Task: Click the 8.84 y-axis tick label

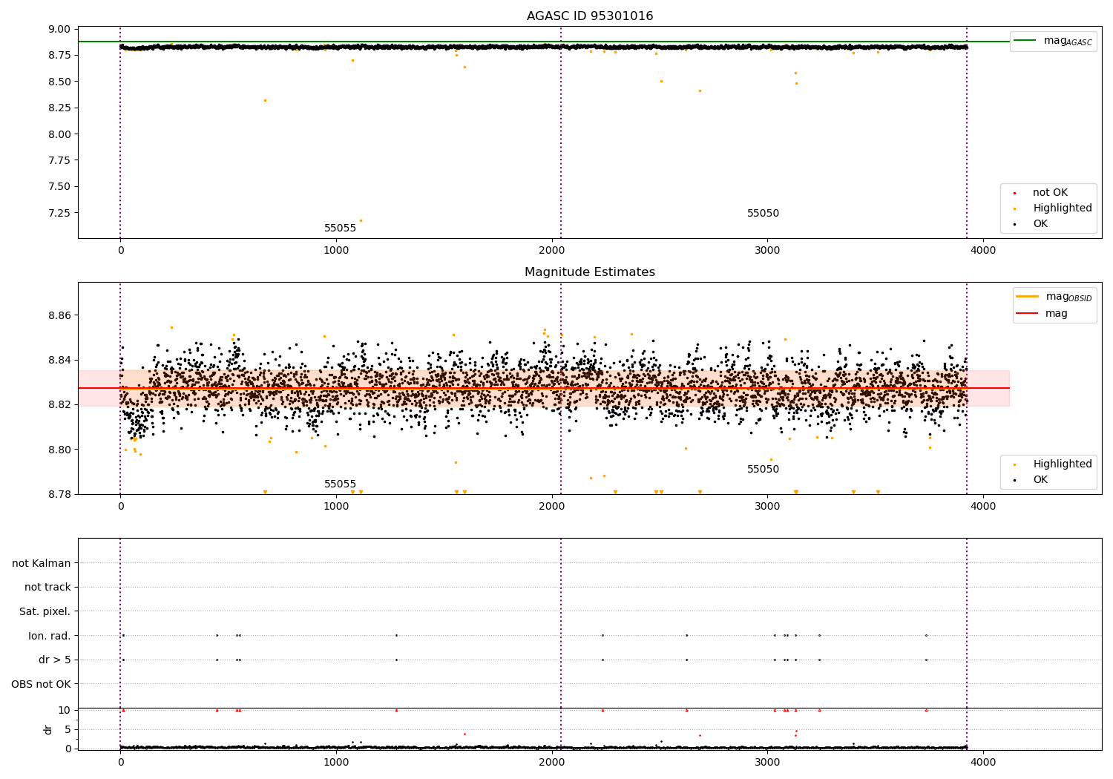Action: (59, 361)
